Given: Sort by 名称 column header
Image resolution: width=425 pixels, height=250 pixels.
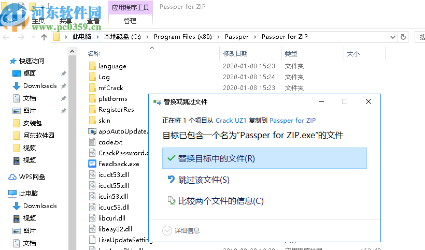Looking at the screenshot, I should click(94, 54).
